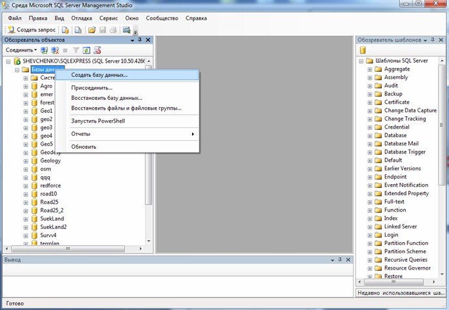Select Запустить PowerShell in context menu
The height and width of the screenshot is (310, 449).
click(97, 121)
